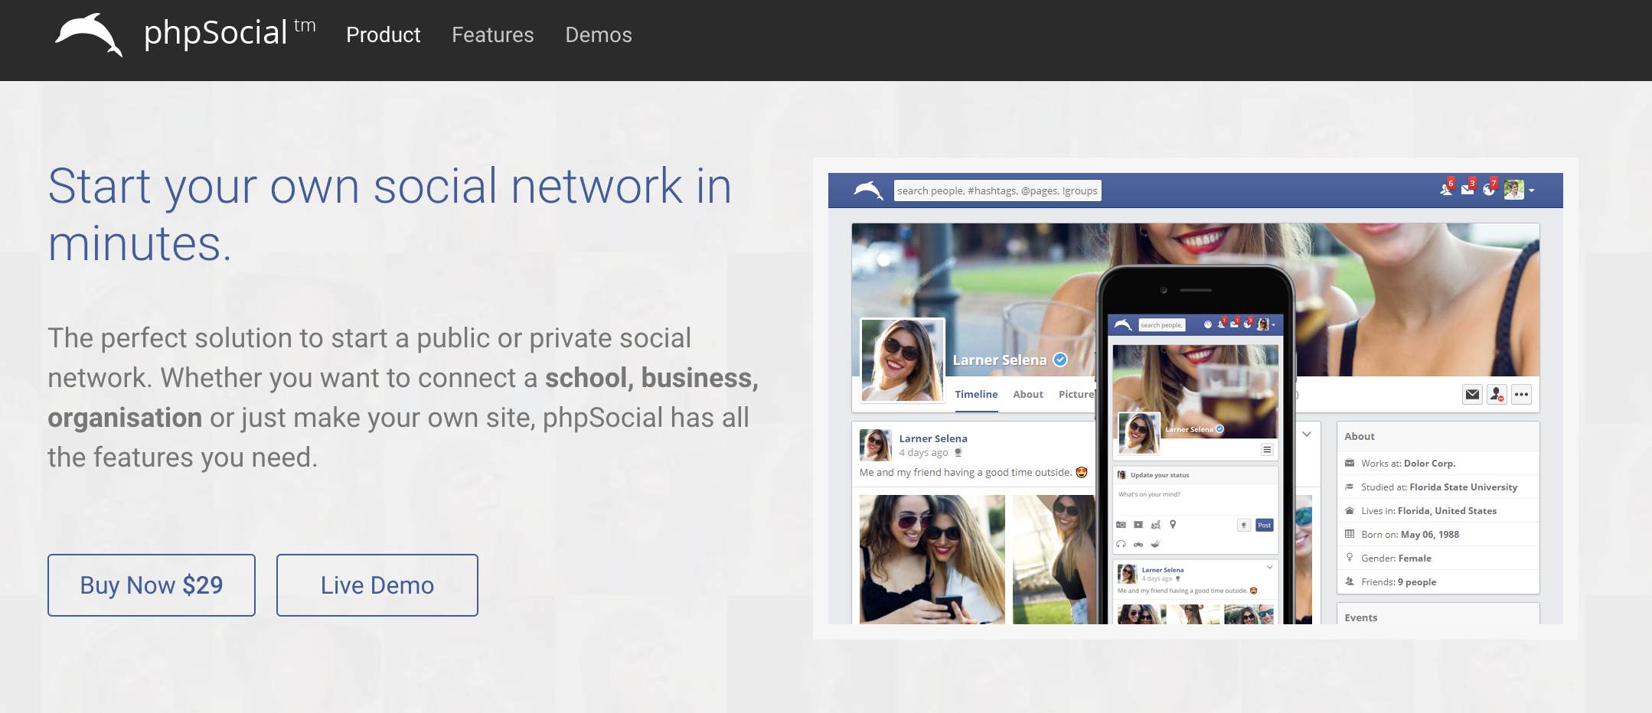Expand the post options chevron

[x=1307, y=434]
